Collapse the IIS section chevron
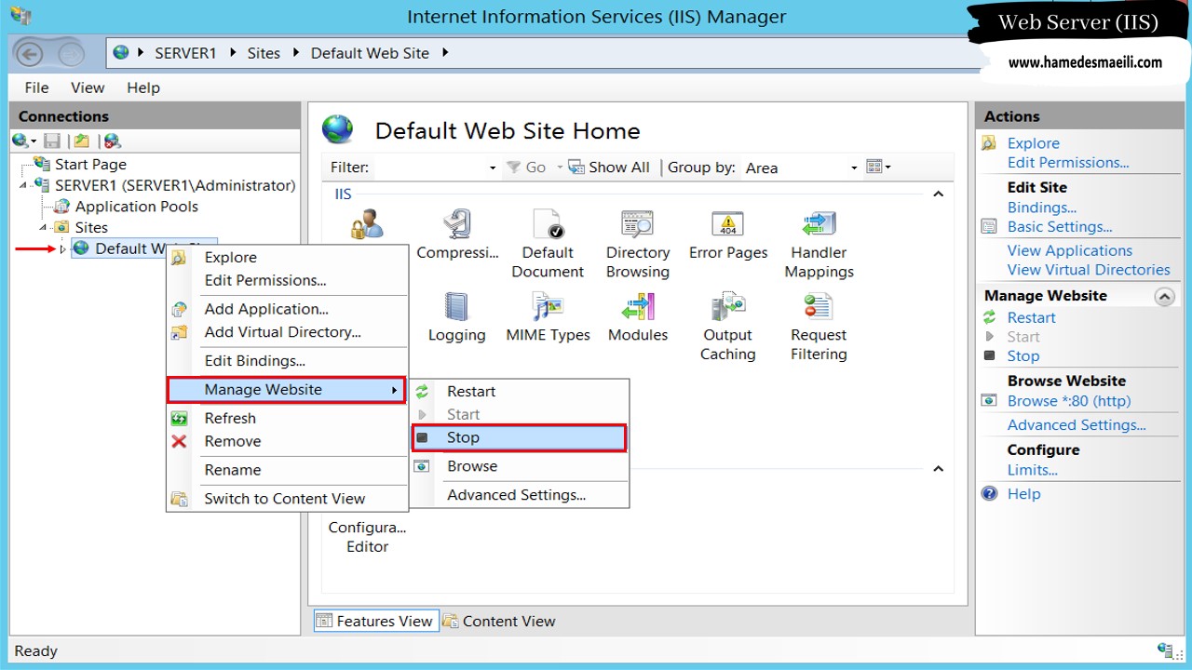The image size is (1192, 670). pos(939,194)
